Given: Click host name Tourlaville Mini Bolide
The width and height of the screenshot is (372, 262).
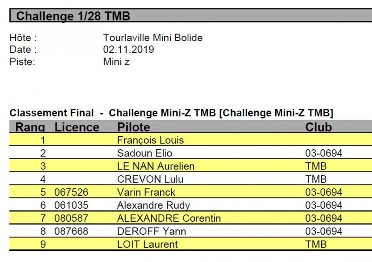Looking at the screenshot, I should 153,38.
